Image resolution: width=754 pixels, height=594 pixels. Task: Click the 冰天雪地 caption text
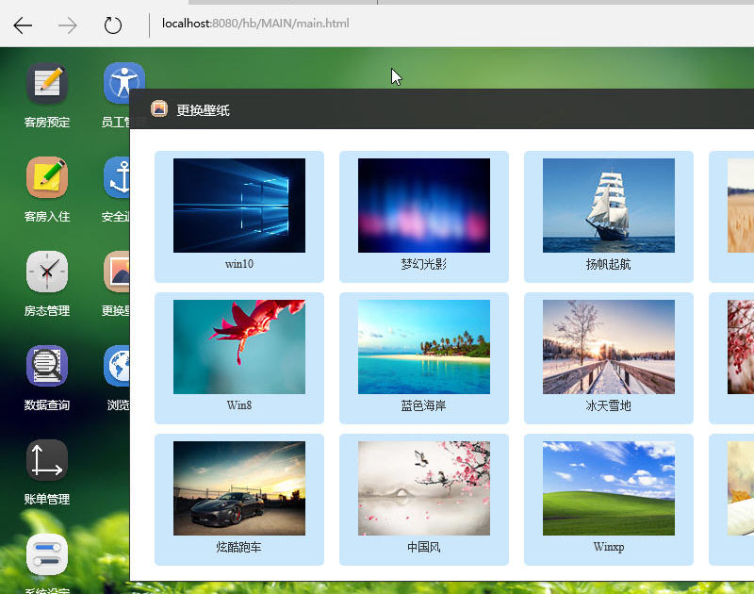(608, 405)
